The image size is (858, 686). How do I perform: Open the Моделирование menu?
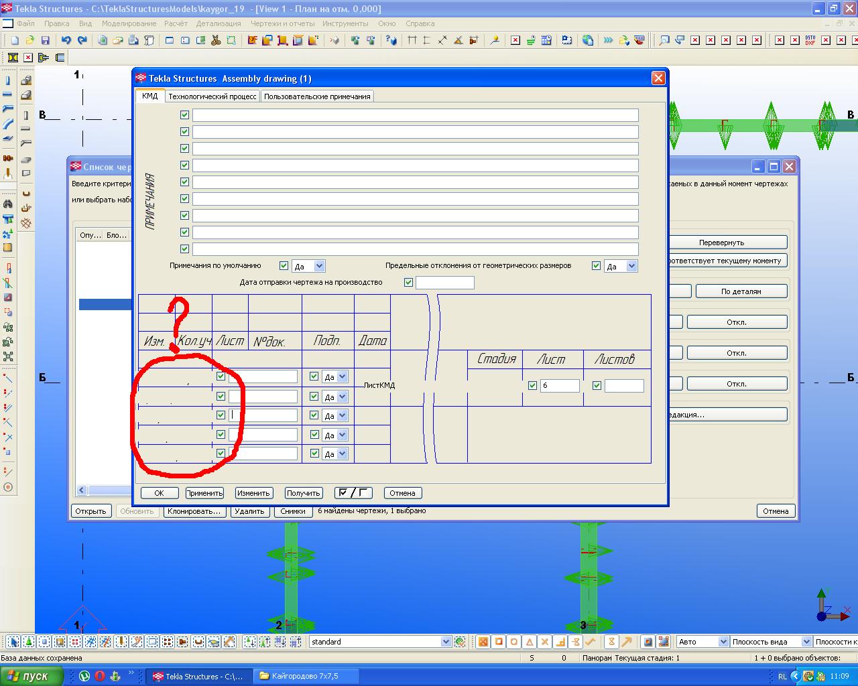129,23
